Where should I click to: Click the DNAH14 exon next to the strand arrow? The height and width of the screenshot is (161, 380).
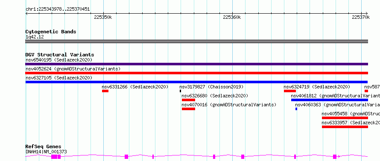pos(335,157)
